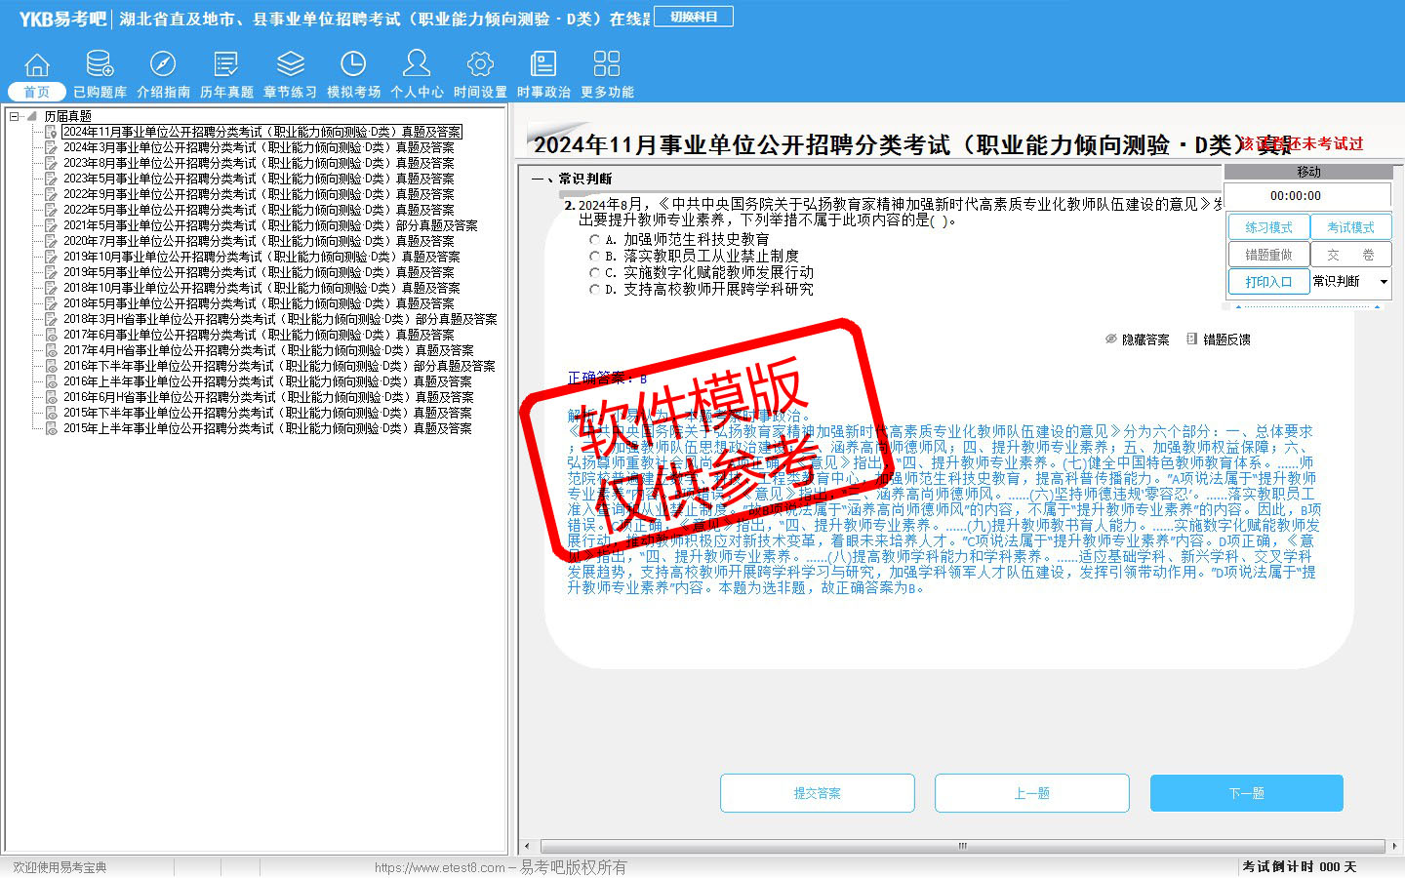Click the document icon beside 2017年6月 exam
The width and height of the screenshot is (1405, 878).
(52, 335)
